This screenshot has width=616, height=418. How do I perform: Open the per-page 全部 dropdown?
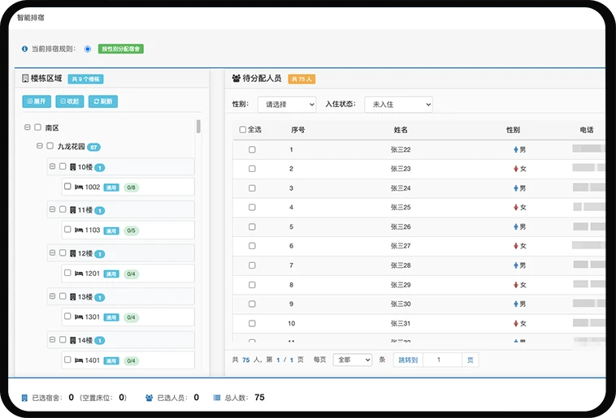(352, 360)
